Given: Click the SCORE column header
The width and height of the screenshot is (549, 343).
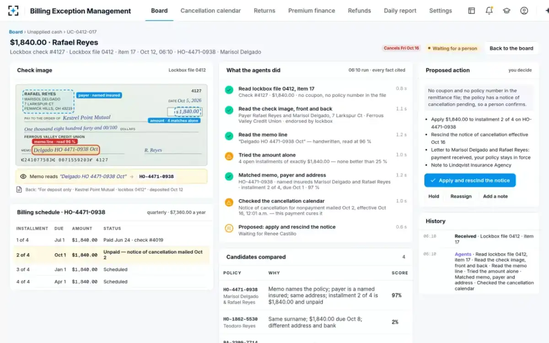Looking at the screenshot, I should click(399, 273).
